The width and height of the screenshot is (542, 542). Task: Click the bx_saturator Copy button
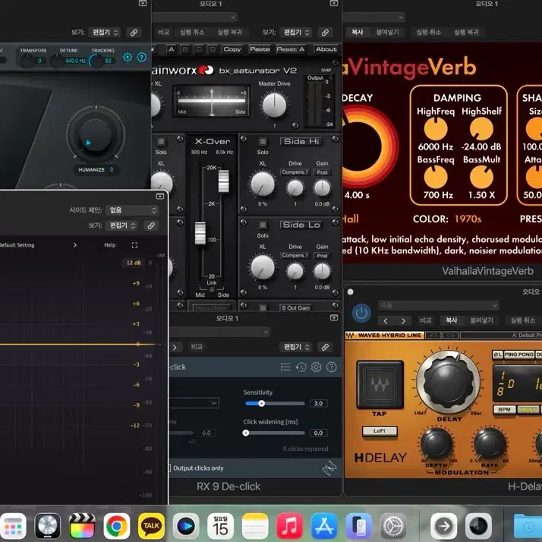click(x=232, y=49)
